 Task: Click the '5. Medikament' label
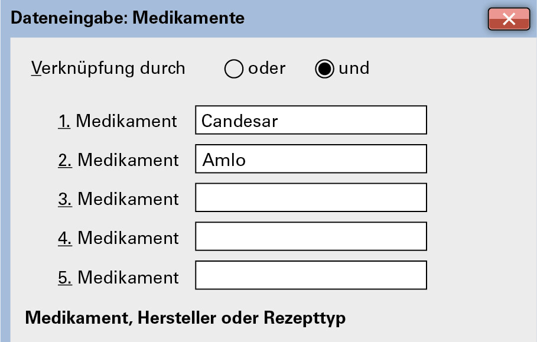[118, 277]
